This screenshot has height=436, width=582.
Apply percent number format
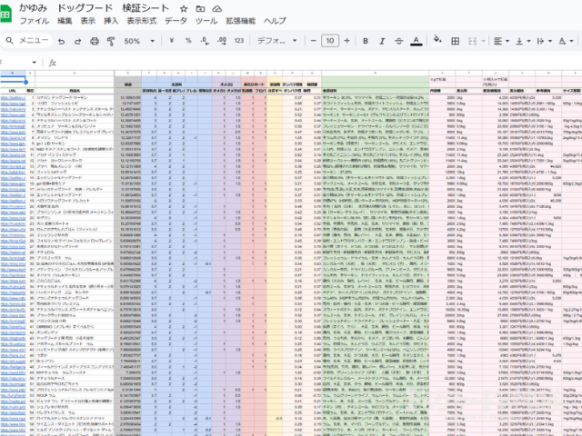click(188, 40)
